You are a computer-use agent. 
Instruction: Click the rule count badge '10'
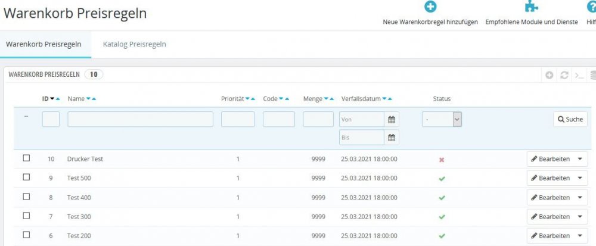tap(94, 75)
